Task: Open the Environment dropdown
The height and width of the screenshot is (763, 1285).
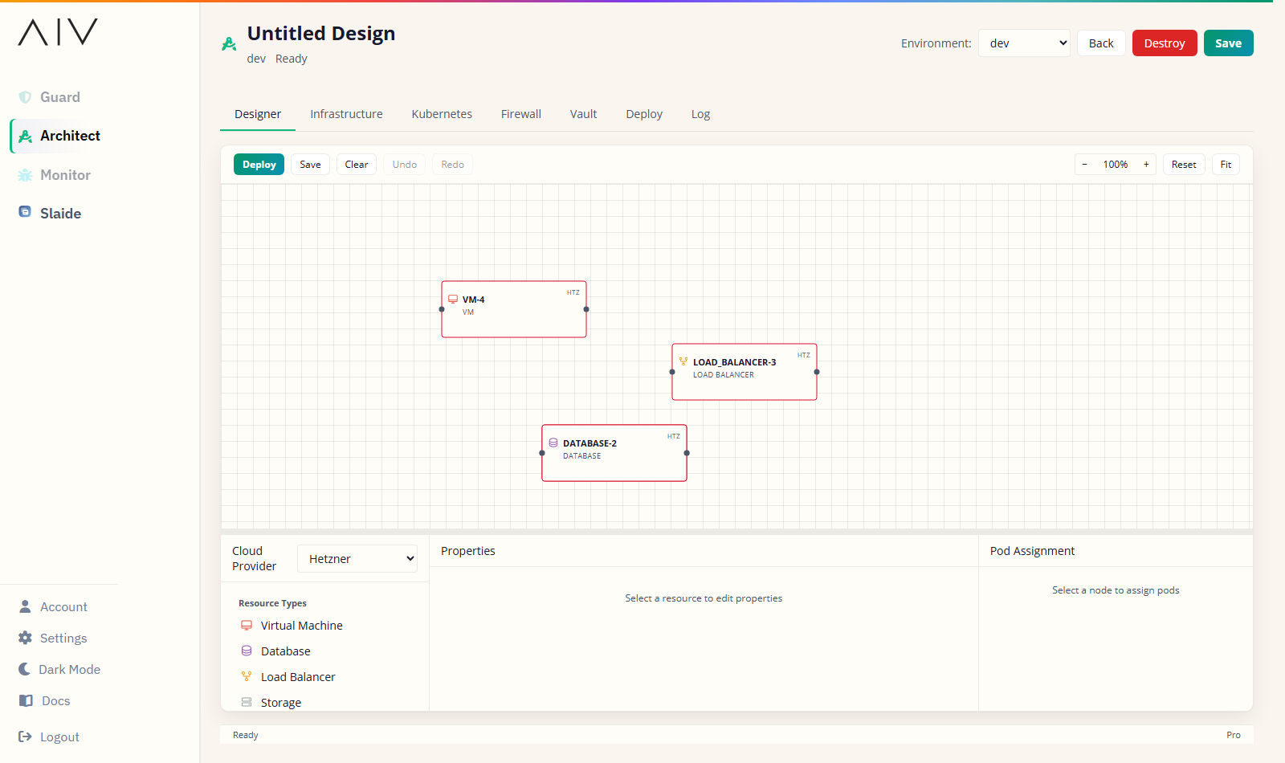Action: 1024,43
